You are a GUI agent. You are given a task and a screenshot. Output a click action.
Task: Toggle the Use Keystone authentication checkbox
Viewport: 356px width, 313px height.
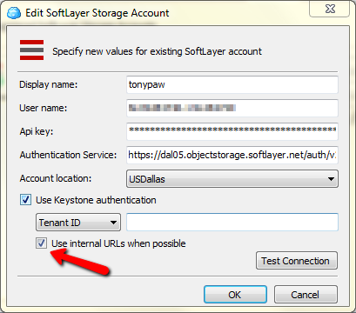(x=25, y=200)
